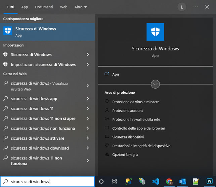The image size is (216, 187).
Task: Open Photoshop from the taskbar
Action: point(210,181)
